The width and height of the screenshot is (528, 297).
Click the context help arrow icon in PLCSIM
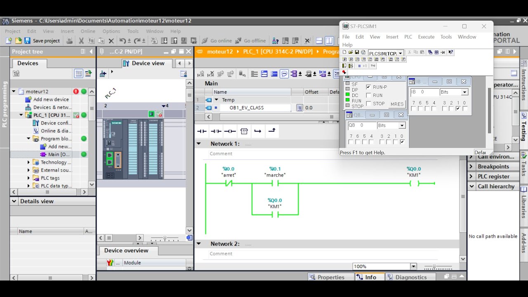coord(450,52)
